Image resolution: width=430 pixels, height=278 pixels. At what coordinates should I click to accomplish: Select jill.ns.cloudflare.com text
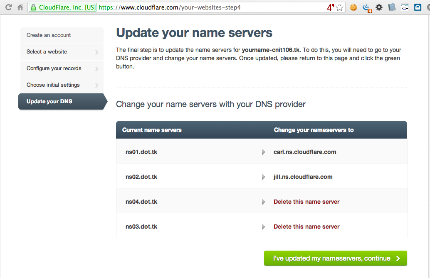tap(303, 177)
